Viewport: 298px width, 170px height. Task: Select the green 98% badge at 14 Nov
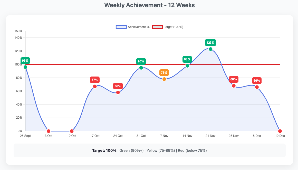(x=187, y=59)
